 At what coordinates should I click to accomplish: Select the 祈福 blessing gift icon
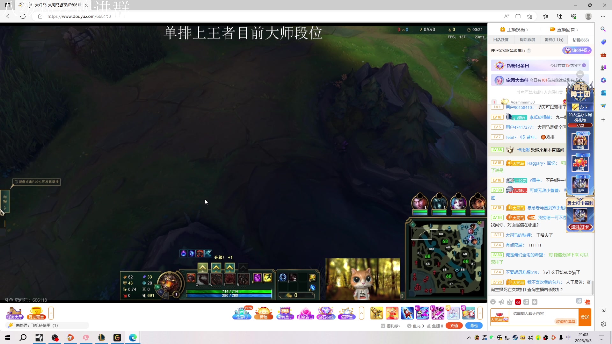click(264, 313)
